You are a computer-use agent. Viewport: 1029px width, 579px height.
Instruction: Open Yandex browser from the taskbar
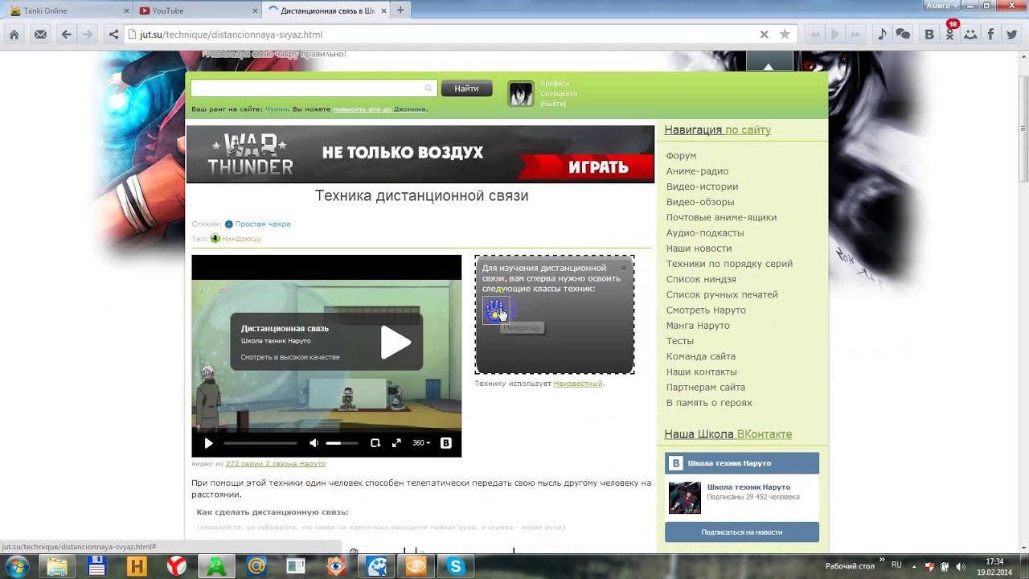(176, 566)
